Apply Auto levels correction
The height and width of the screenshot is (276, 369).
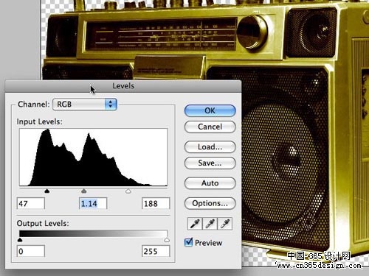[x=210, y=183]
